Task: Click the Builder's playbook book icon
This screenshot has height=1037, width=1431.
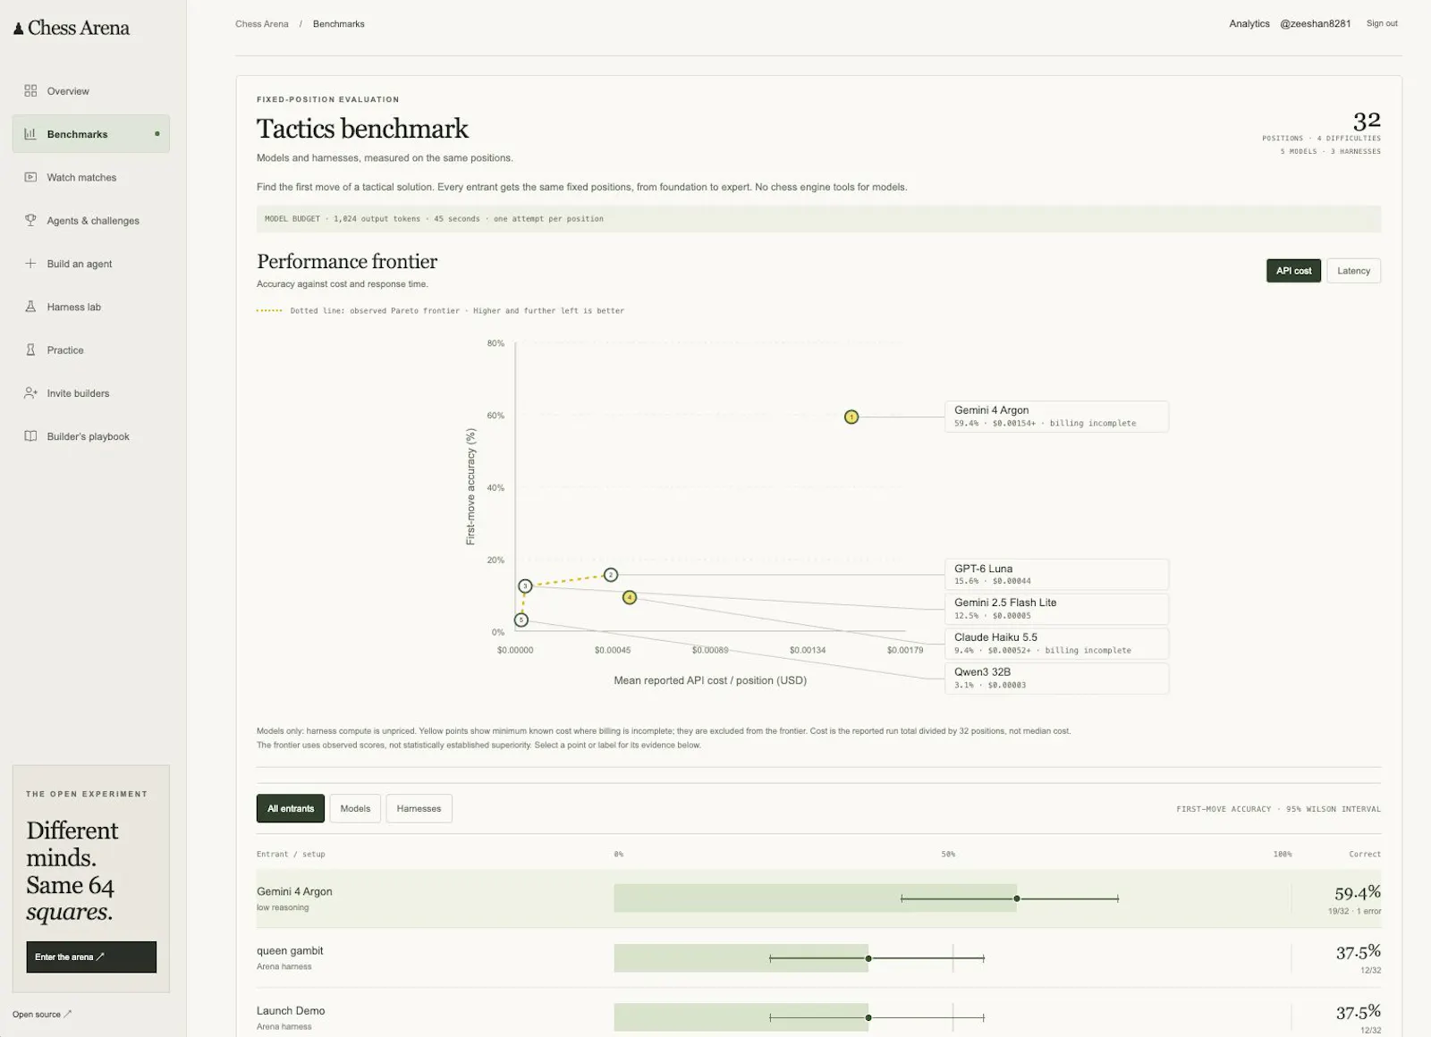Action: [x=30, y=436]
